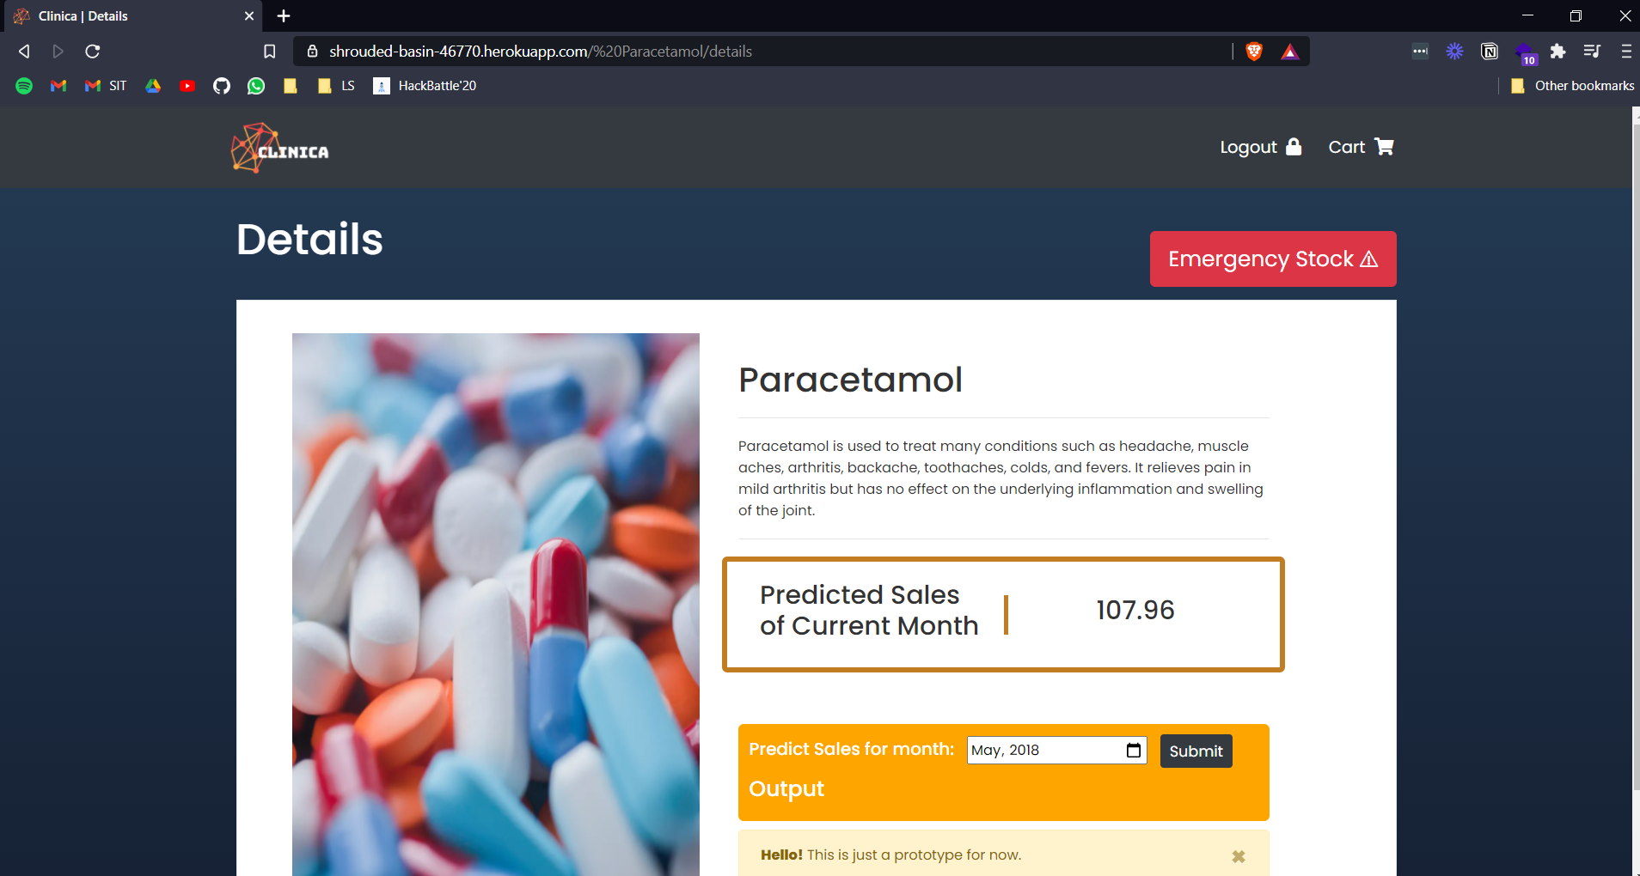This screenshot has height=876, width=1640.
Task: Select the Clinica | Details tab
Action: (132, 16)
